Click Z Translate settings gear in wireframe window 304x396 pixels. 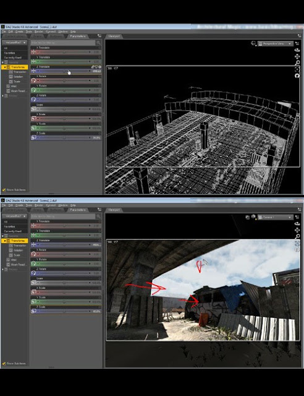point(99,67)
